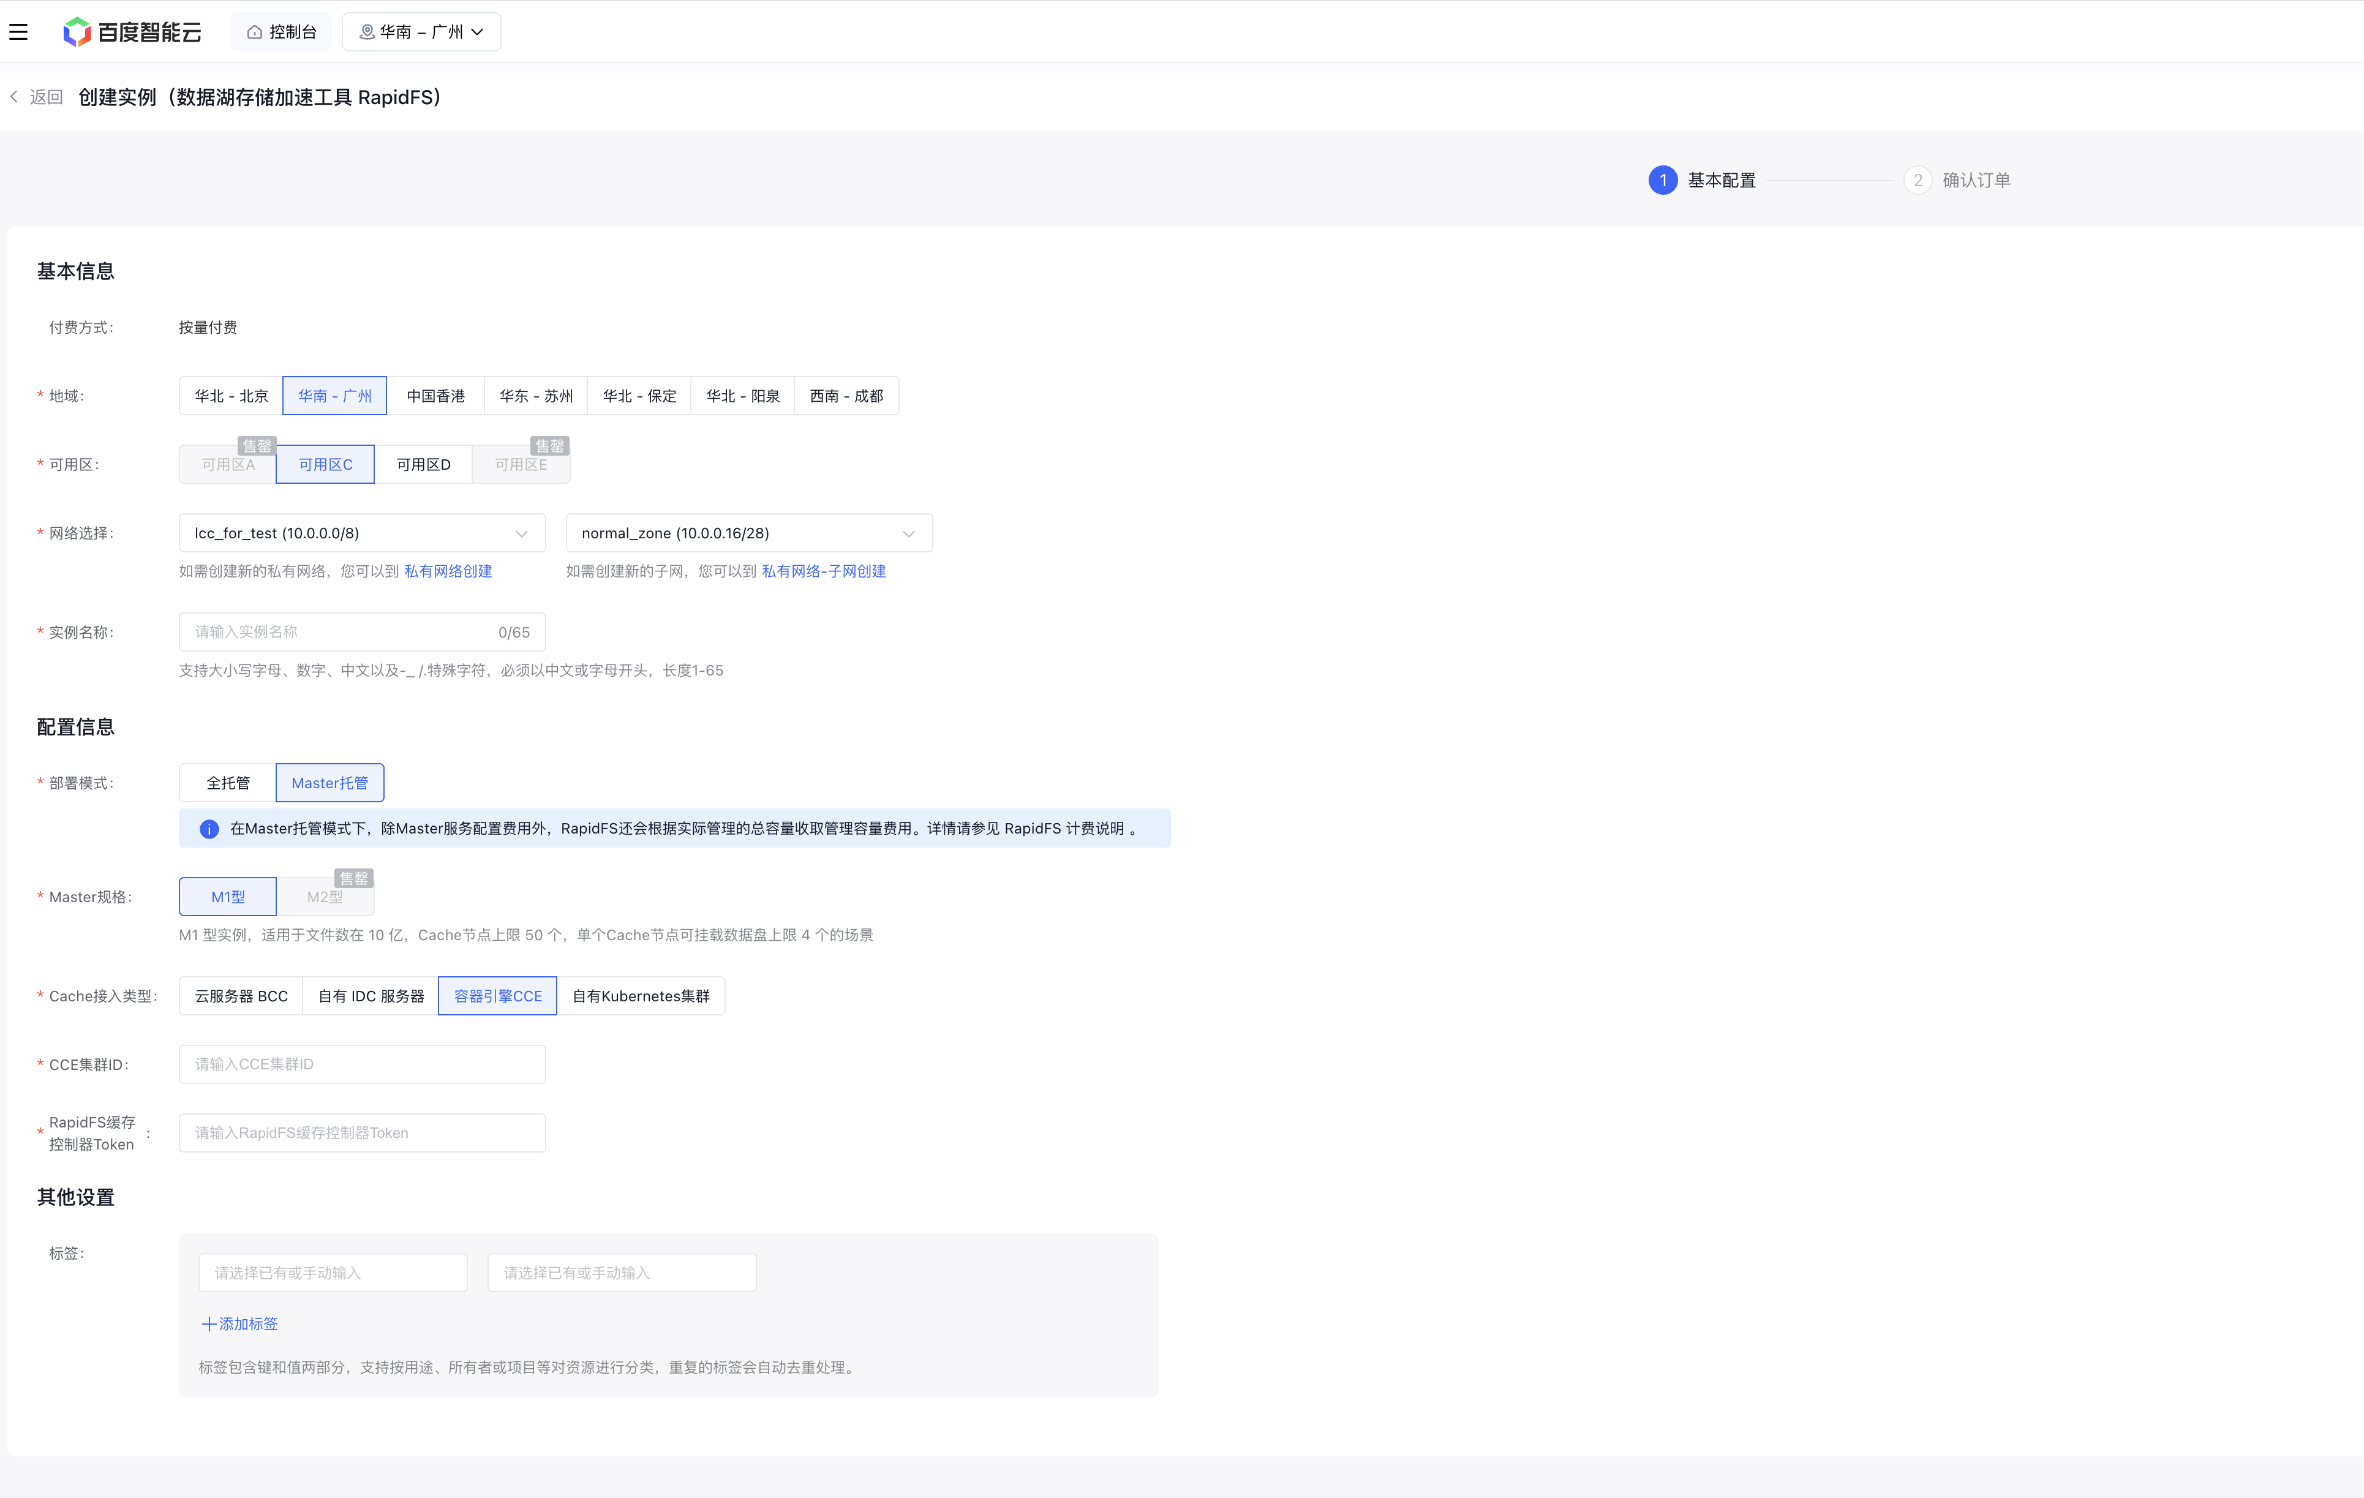The image size is (2364, 1498).
Task: Open the lcc_for_test VPC network dropdown
Action: tap(363, 533)
